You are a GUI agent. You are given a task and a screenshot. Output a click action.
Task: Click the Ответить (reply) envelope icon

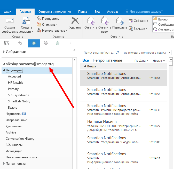pyautogui.click(x=91, y=21)
